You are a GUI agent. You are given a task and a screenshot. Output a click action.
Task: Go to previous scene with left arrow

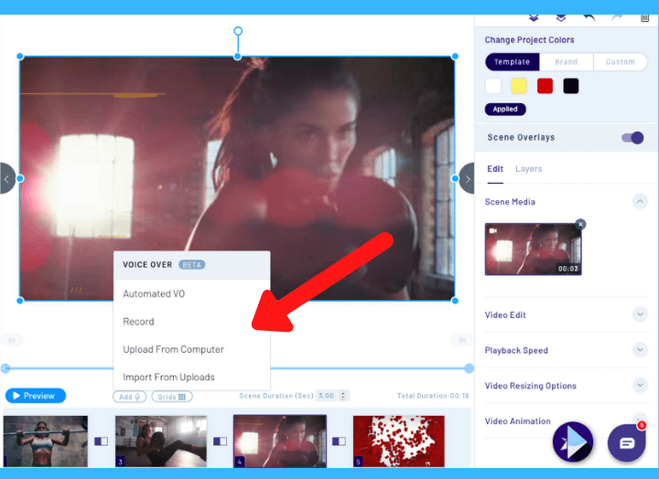pyautogui.click(x=7, y=179)
